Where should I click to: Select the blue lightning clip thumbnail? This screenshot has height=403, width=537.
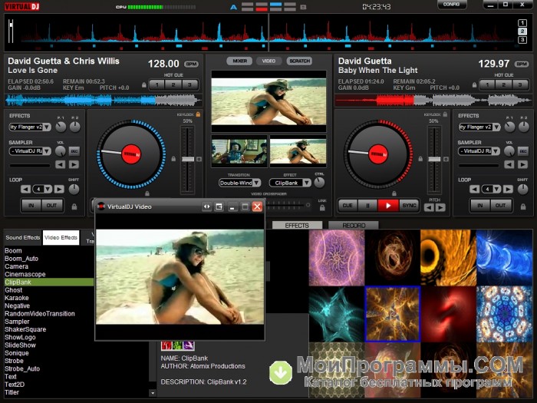click(x=504, y=258)
